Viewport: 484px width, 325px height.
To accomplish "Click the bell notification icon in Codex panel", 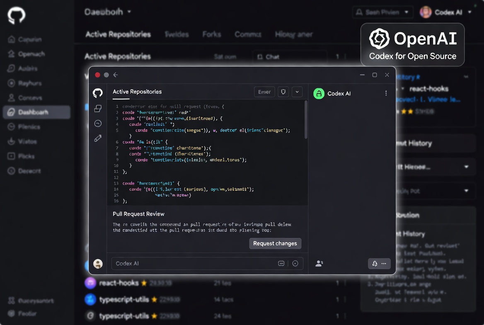I will (375, 264).
